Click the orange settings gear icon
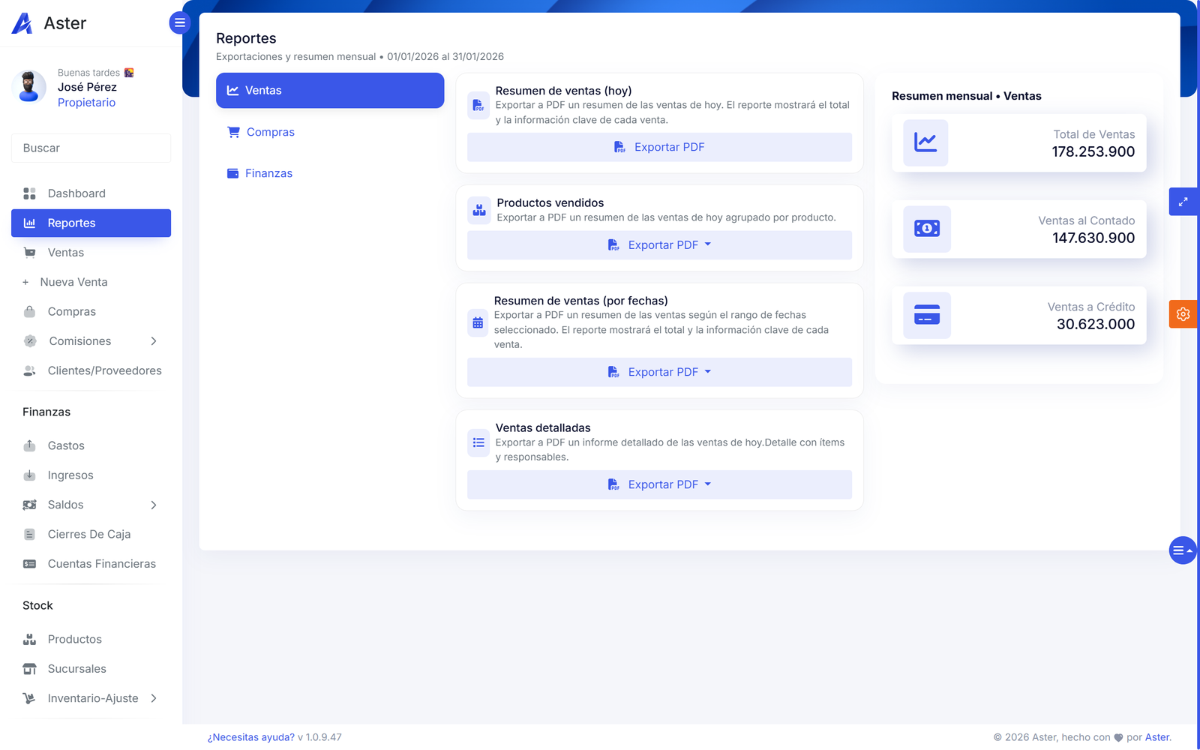 click(1183, 314)
